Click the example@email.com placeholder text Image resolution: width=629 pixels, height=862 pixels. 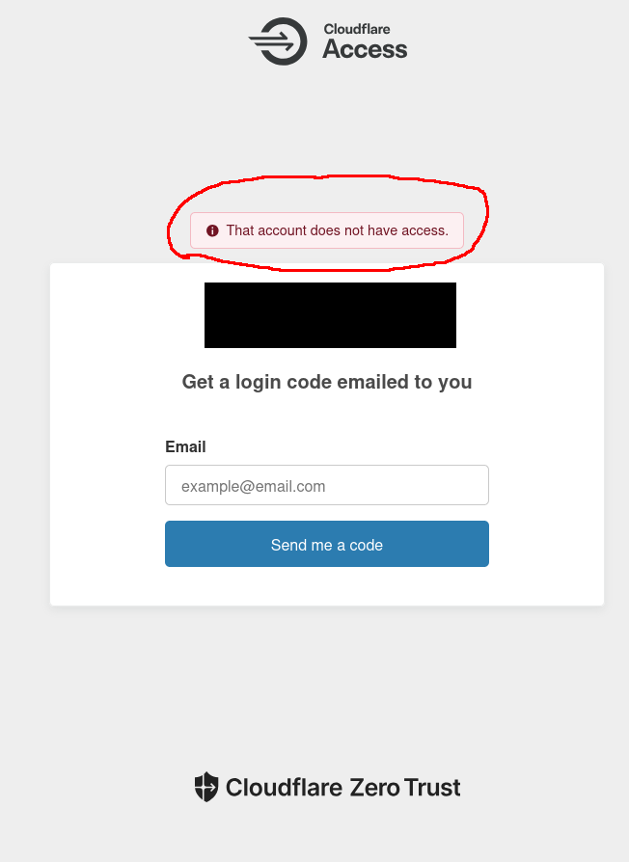pos(253,486)
